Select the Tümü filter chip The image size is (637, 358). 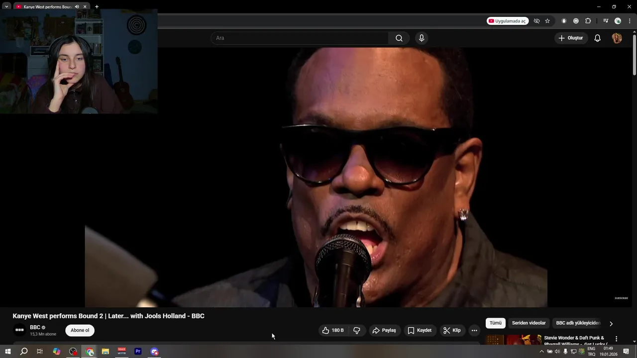pos(496,323)
